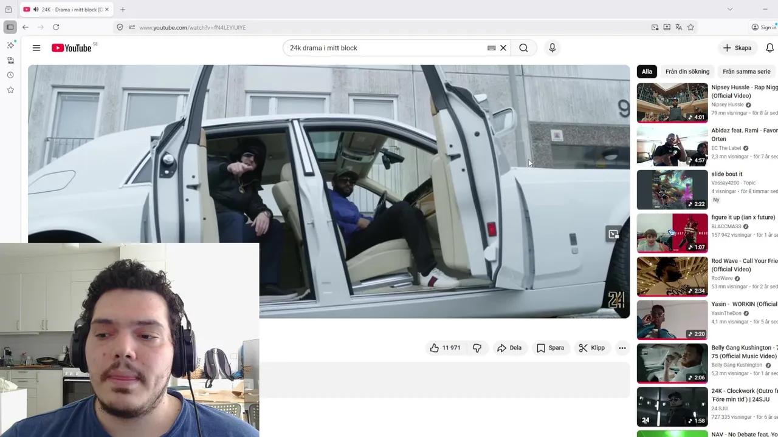This screenshot has width=778, height=437.
Task: Toggle the browser sidebar panel button
Action: (x=10, y=27)
